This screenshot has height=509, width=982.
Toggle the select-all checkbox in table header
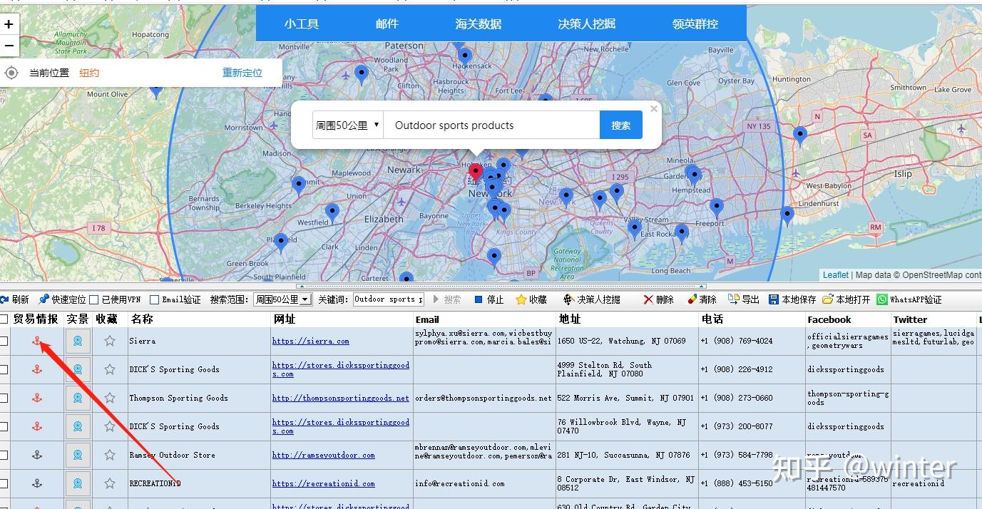pyautogui.click(x=4, y=319)
